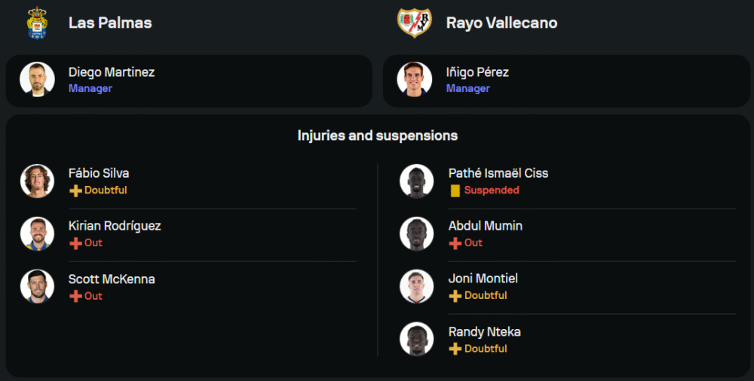Click Pathé Ismaël Ciss's yellow card icon
This screenshot has width=754, height=381.
click(455, 190)
